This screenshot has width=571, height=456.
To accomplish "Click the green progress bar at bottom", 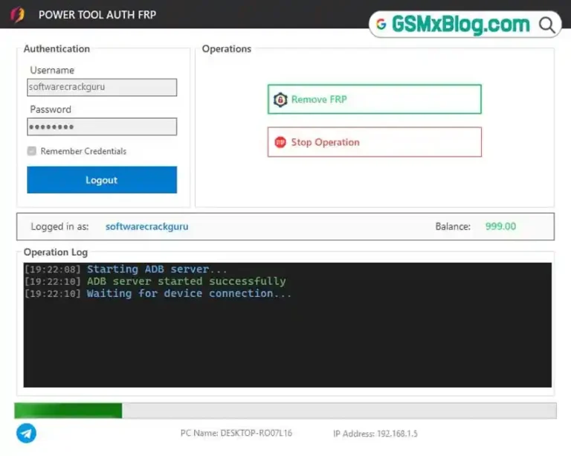I will pyautogui.click(x=68, y=411).
